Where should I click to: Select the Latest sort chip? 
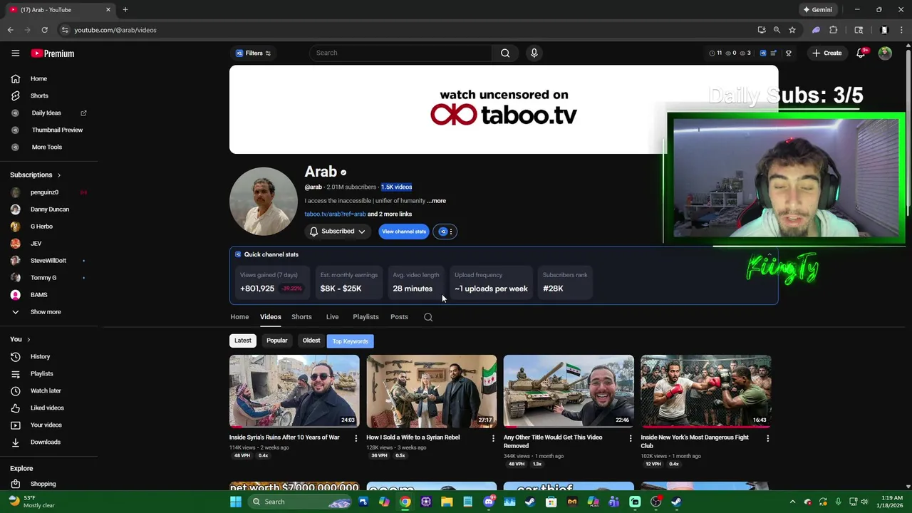(243, 341)
